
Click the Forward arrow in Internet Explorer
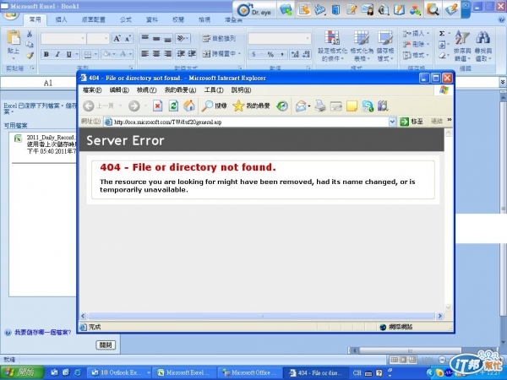tap(134, 106)
